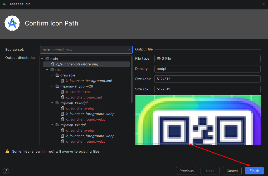Click the Density field showing nodpi
The image size is (268, 176).
click(207, 69)
